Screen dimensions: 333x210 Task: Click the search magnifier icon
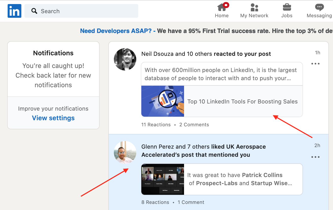(x=34, y=11)
